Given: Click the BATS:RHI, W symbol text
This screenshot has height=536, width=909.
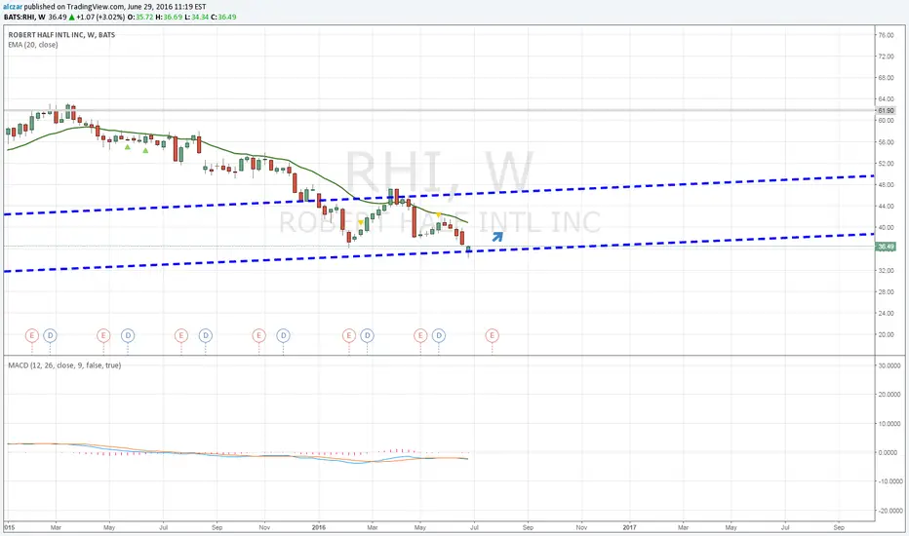Looking at the screenshot, I should pyautogui.click(x=25, y=17).
